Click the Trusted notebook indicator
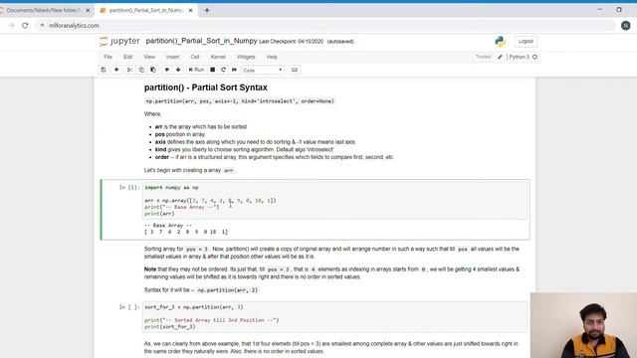Screen dimensions: 637x358 coord(483,57)
